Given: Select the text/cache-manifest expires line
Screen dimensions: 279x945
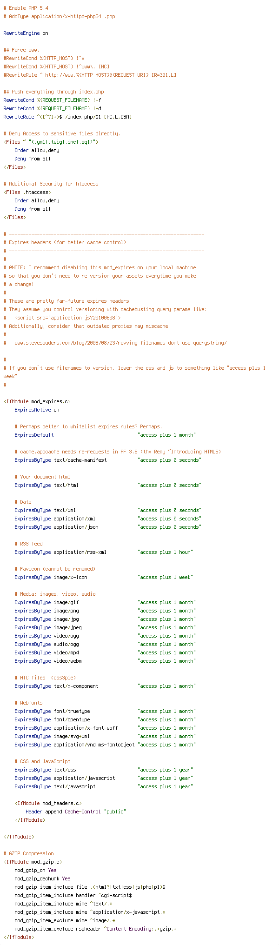Looking at the screenshot, I should click(108, 460).
